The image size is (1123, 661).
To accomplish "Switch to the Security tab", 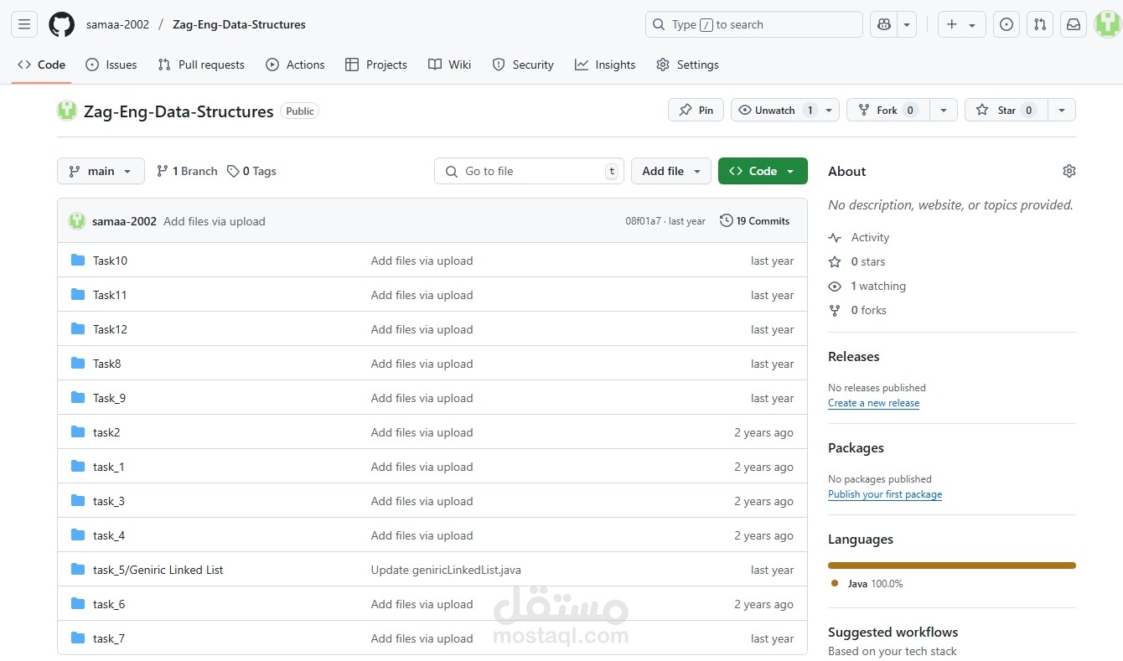I will point(523,65).
